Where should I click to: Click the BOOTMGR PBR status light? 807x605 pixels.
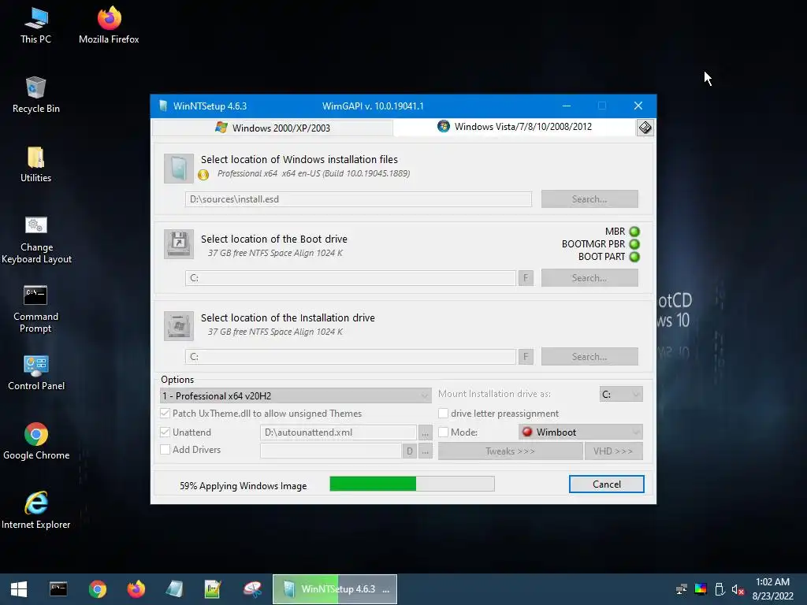click(634, 244)
